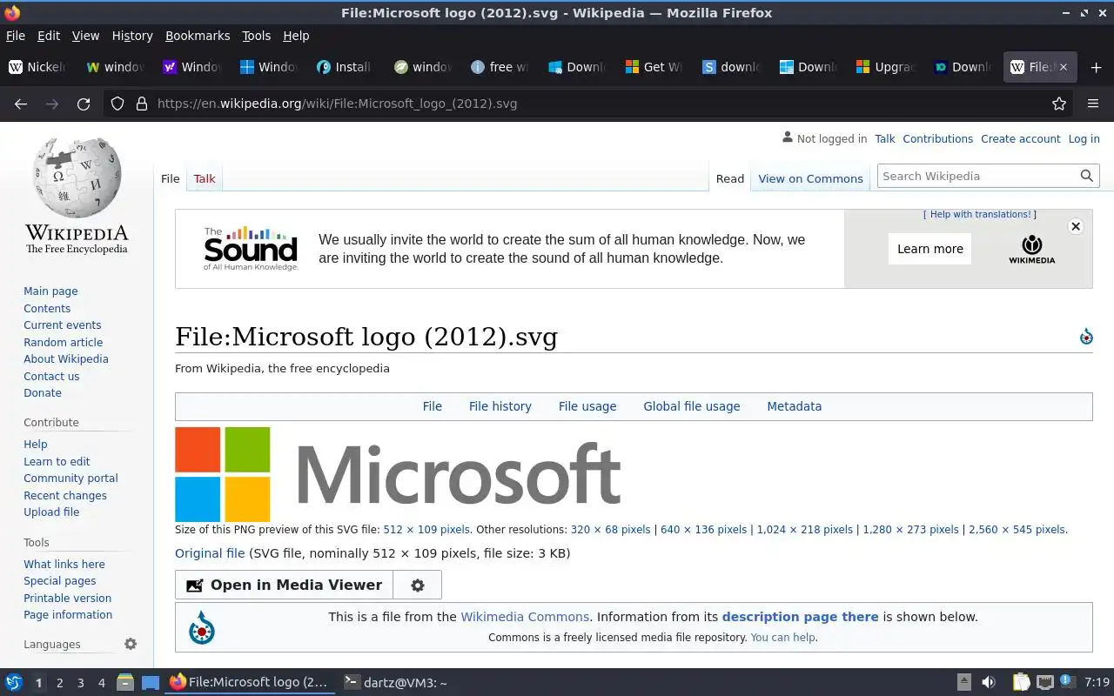Go back with the browser back arrow
Viewport: 1114px width, 696px height.
21,104
